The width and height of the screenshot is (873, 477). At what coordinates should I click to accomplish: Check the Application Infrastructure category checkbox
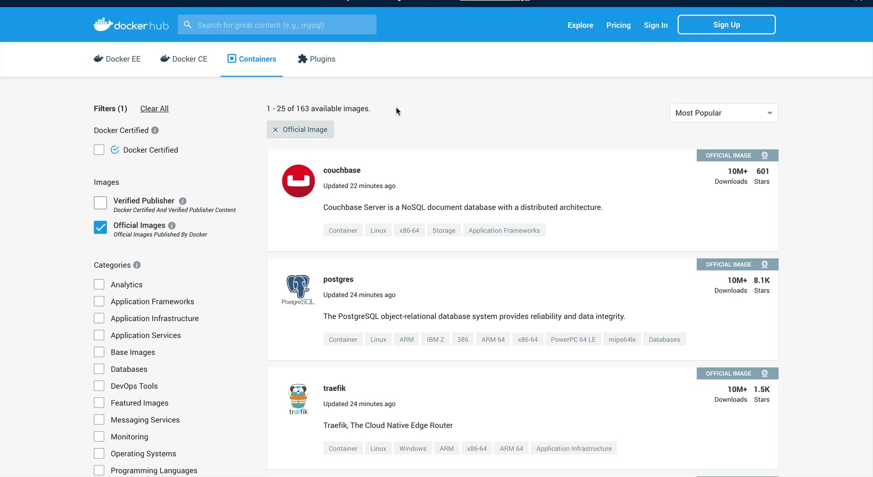point(99,318)
